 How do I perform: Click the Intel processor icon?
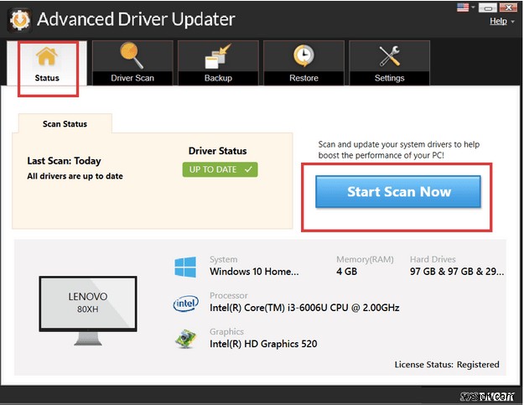pos(184,303)
